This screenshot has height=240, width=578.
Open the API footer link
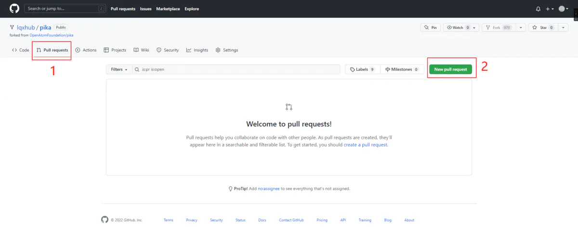pos(343,220)
